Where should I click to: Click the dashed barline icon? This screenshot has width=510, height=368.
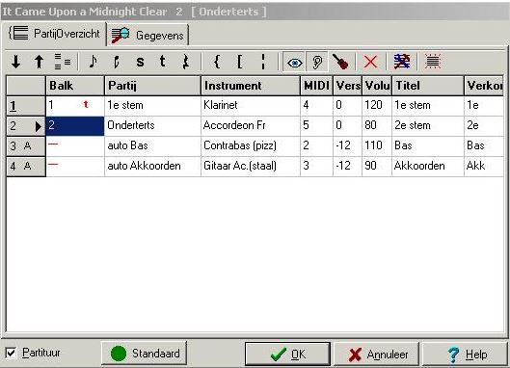(x=263, y=61)
